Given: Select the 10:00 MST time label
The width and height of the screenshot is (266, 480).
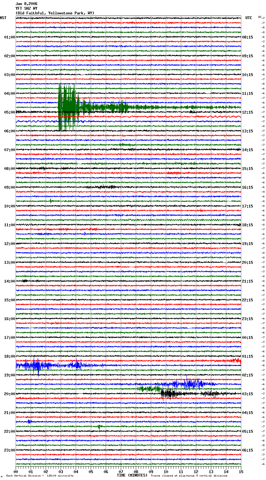Looking at the screenshot, I should (x=10, y=206).
